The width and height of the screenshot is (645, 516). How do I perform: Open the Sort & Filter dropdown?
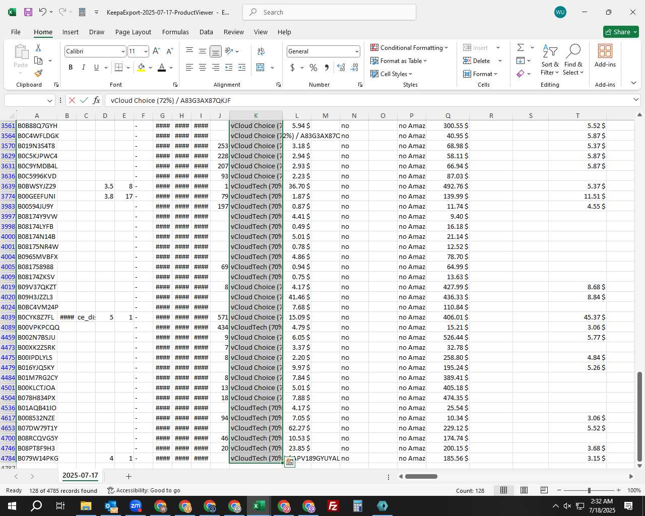click(x=550, y=60)
